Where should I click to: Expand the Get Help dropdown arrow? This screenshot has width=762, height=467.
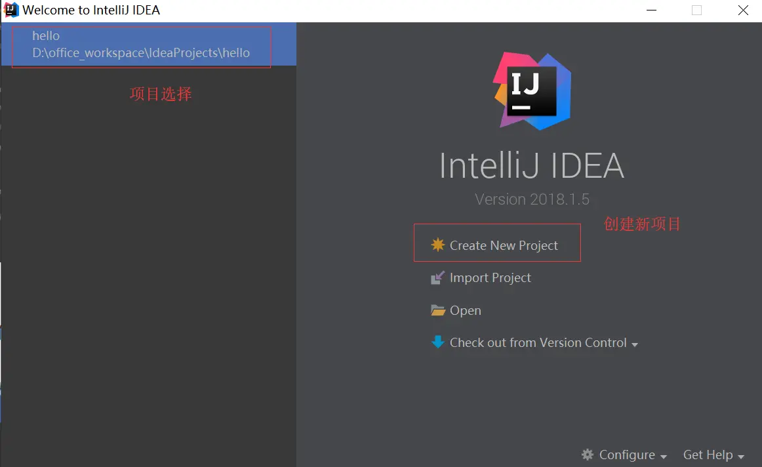pos(740,457)
